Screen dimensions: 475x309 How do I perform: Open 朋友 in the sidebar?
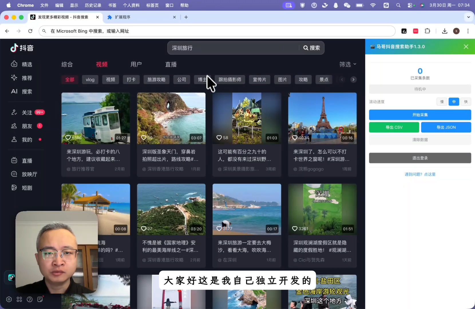click(x=26, y=126)
